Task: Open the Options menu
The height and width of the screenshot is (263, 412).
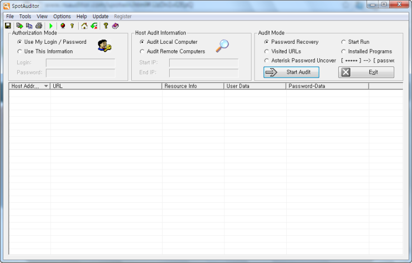Action: 62,16
